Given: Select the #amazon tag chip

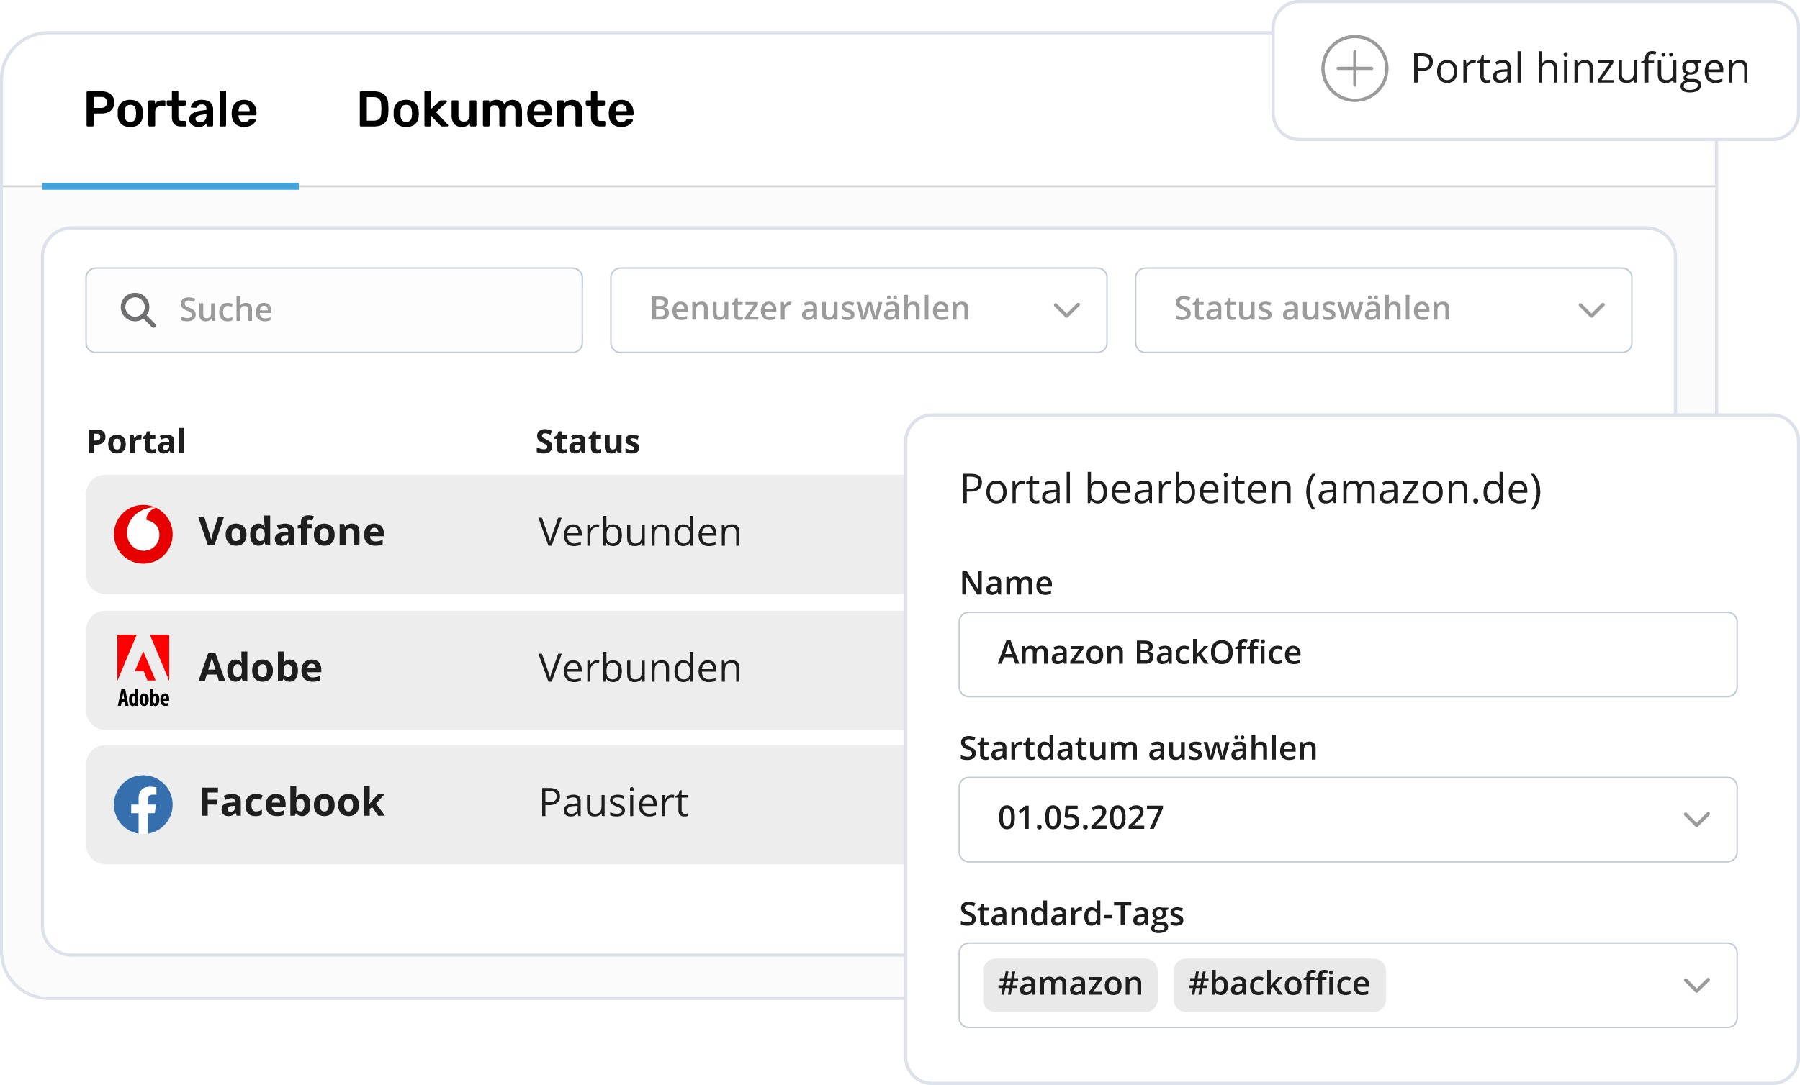Looking at the screenshot, I should click(1070, 985).
